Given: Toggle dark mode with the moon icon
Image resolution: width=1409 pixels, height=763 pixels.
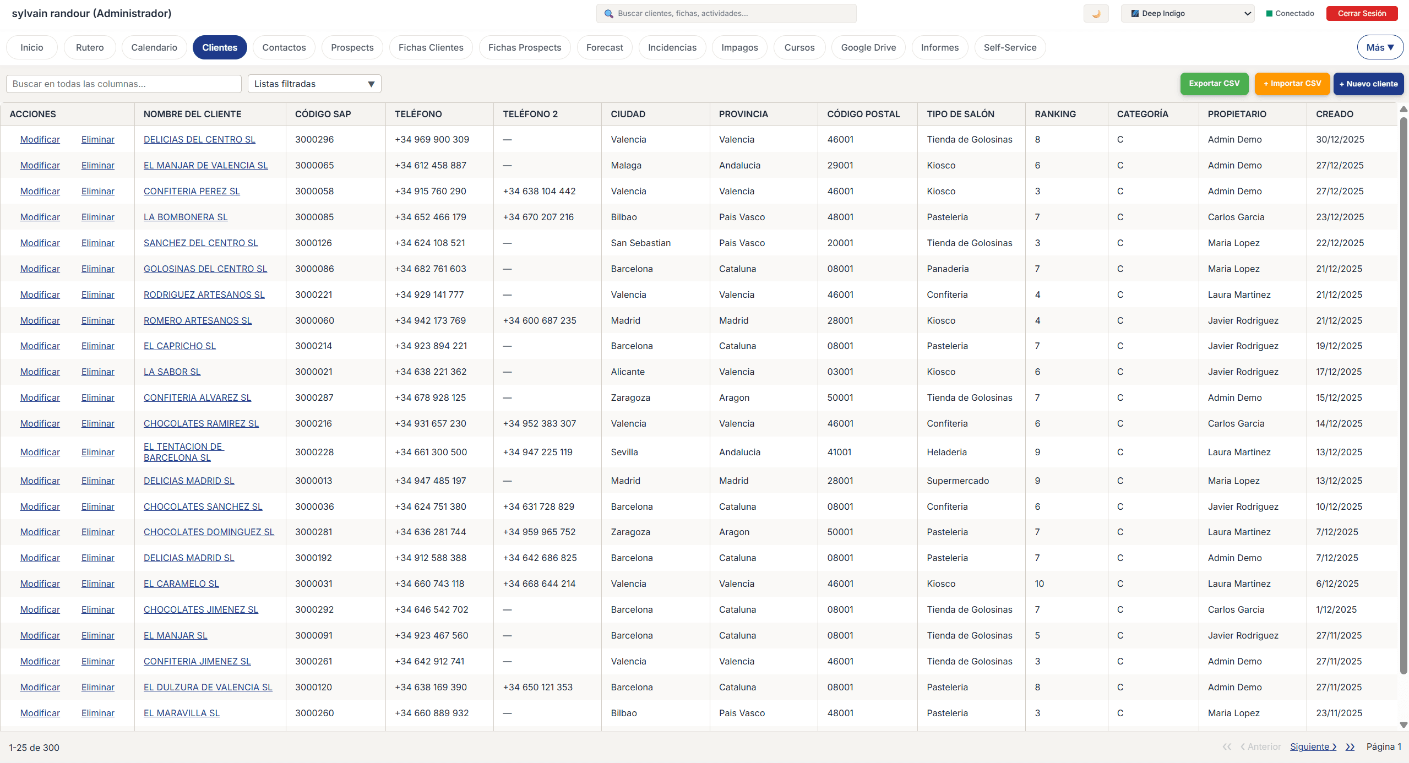Looking at the screenshot, I should (1095, 13).
